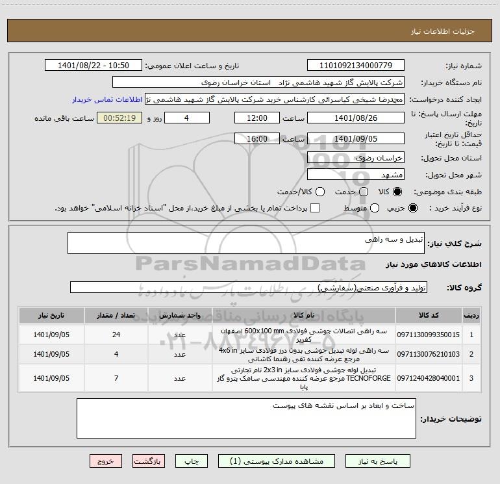Select the 'جزیی' purchase type radio

tap(412, 208)
